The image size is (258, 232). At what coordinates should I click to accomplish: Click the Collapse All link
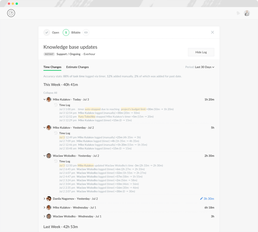(50, 93)
